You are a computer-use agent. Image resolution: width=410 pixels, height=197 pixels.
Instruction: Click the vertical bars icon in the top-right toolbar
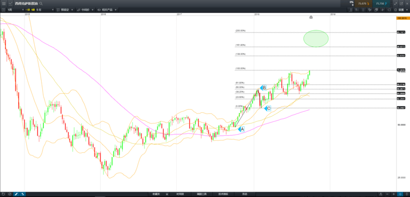363,10
